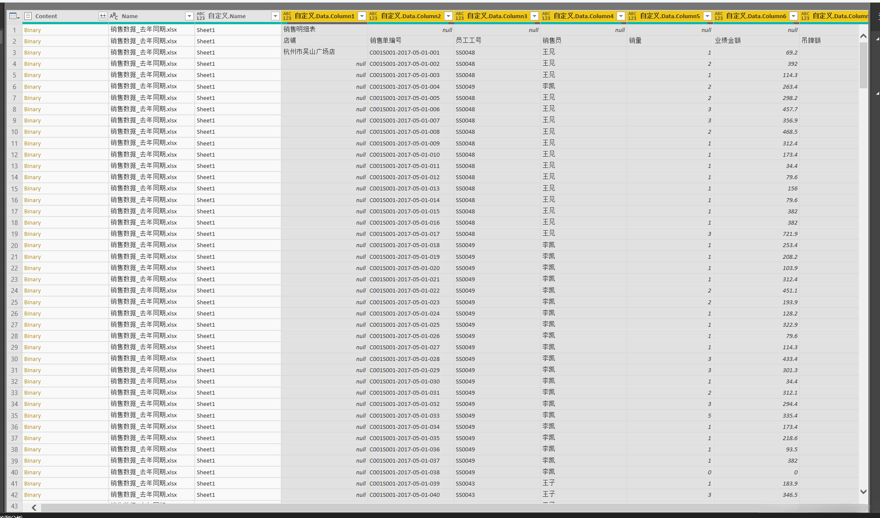Select the 自定义.Data.Column2 column header
Viewport: 880px width, 518px height.
click(410, 16)
